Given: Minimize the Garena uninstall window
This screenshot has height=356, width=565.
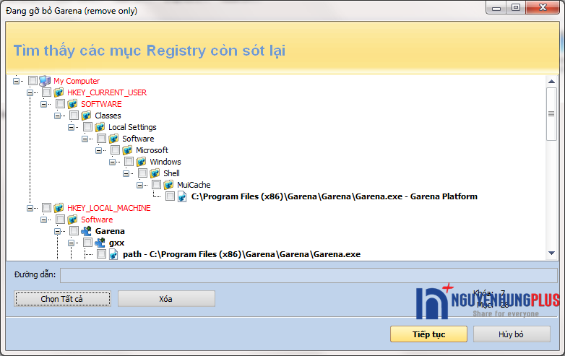Looking at the screenshot, I should (x=496, y=7).
